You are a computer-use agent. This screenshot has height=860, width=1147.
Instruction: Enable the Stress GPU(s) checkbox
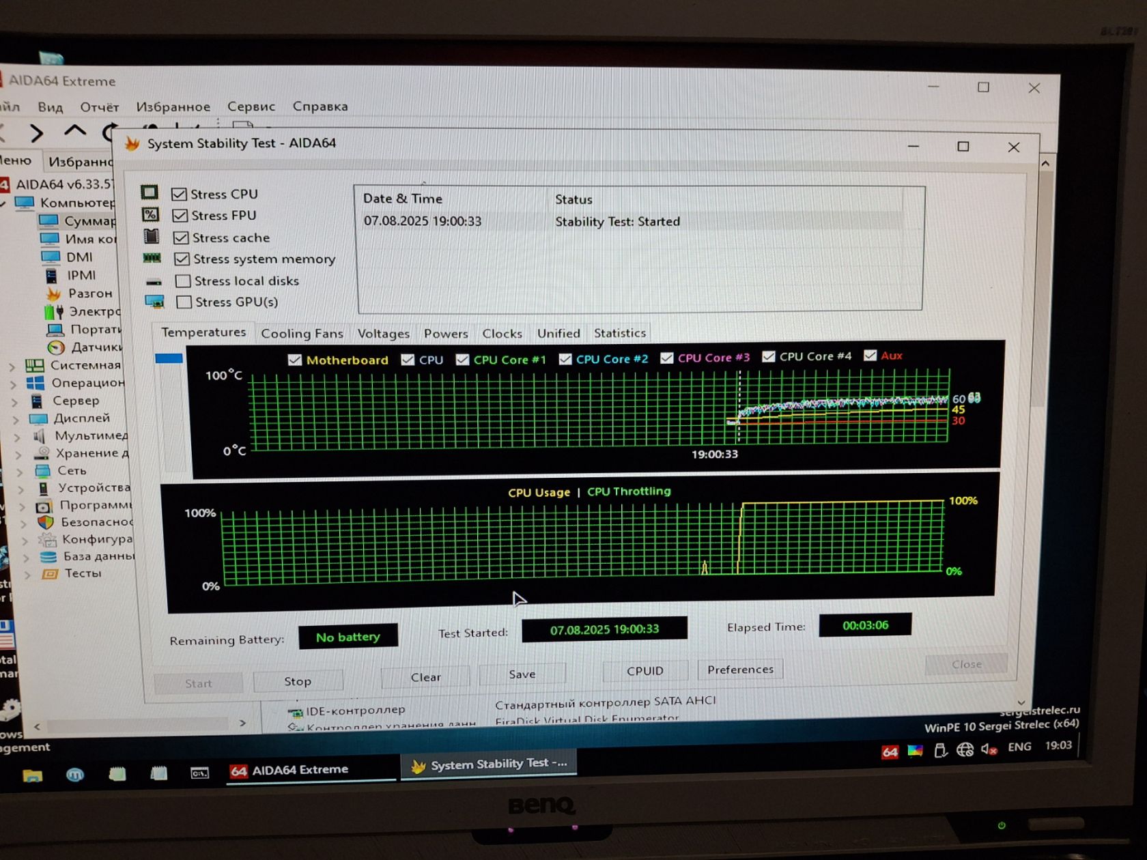pos(184,302)
